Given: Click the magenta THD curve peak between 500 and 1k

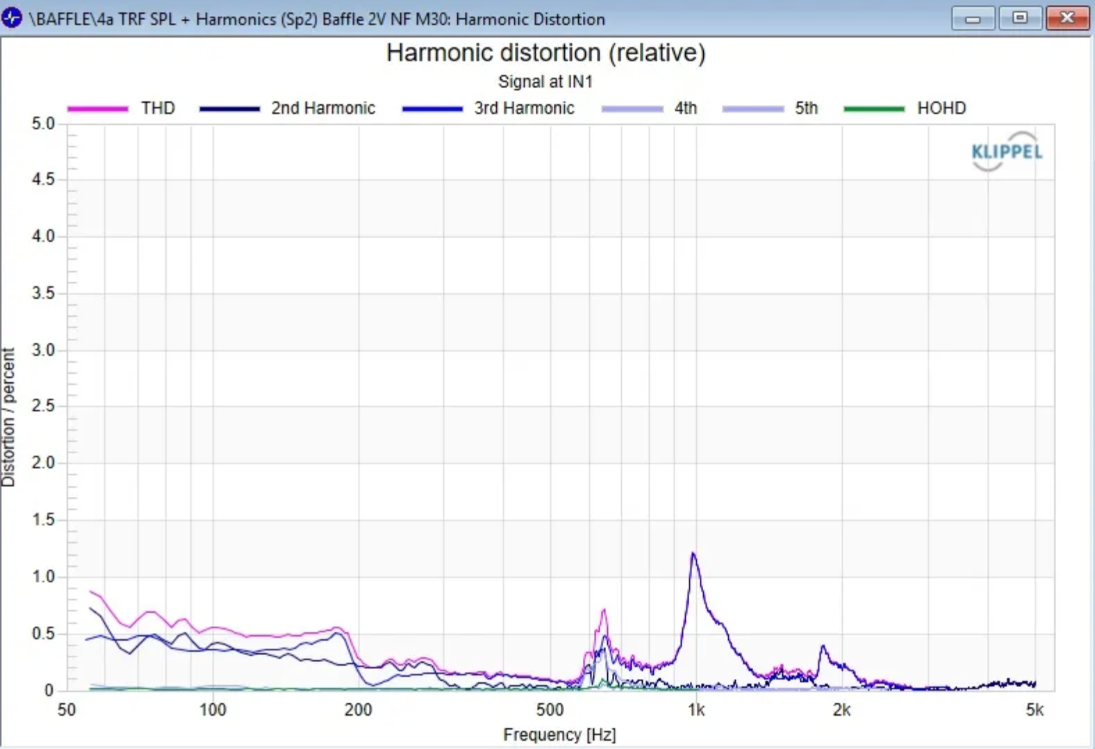Looking at the screenshot, I should tap(604, 611).
